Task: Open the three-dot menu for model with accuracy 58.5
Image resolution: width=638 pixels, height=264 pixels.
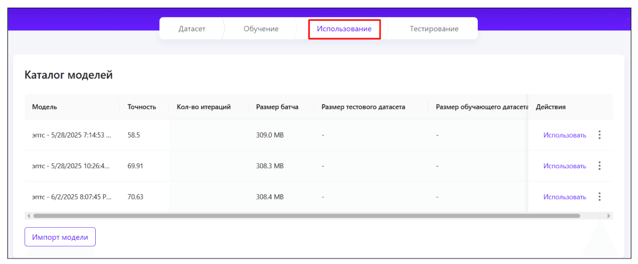Action: tap(599, 135)
